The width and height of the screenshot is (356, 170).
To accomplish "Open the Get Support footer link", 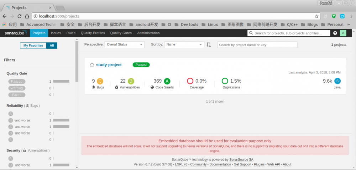I will [x=242, y=164].
